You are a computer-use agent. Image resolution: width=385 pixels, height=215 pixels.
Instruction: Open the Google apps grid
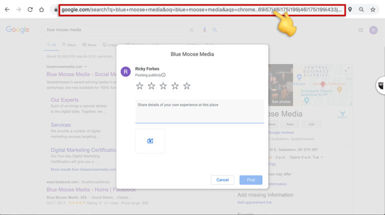click(360, 30)
